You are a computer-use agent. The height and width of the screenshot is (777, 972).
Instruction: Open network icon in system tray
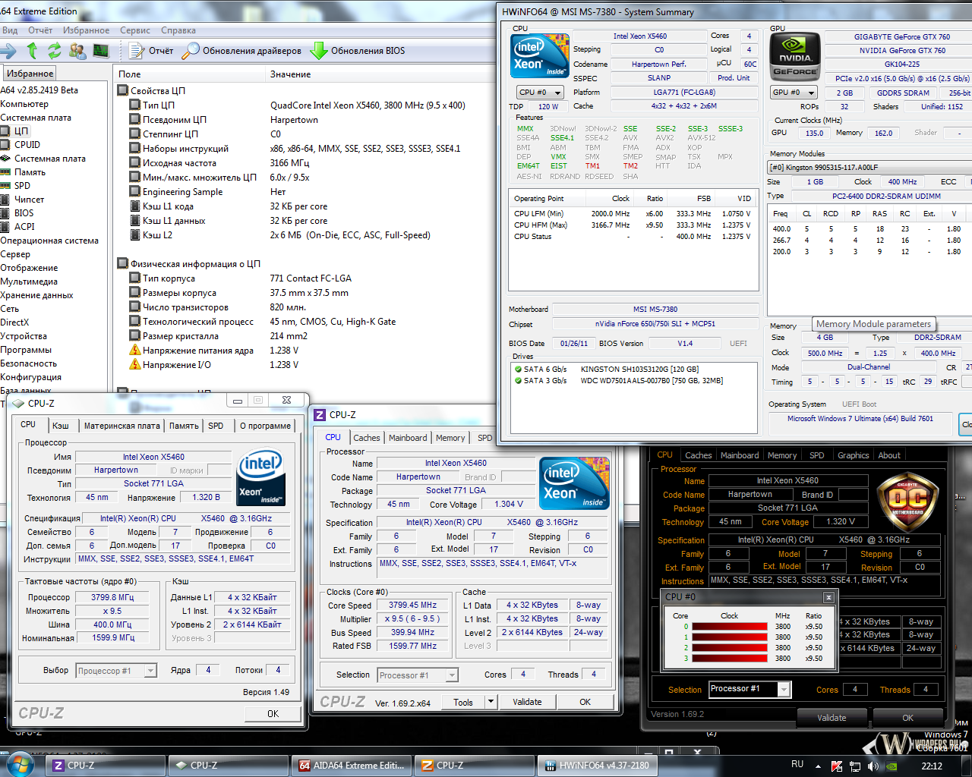[x=856, y=766]
